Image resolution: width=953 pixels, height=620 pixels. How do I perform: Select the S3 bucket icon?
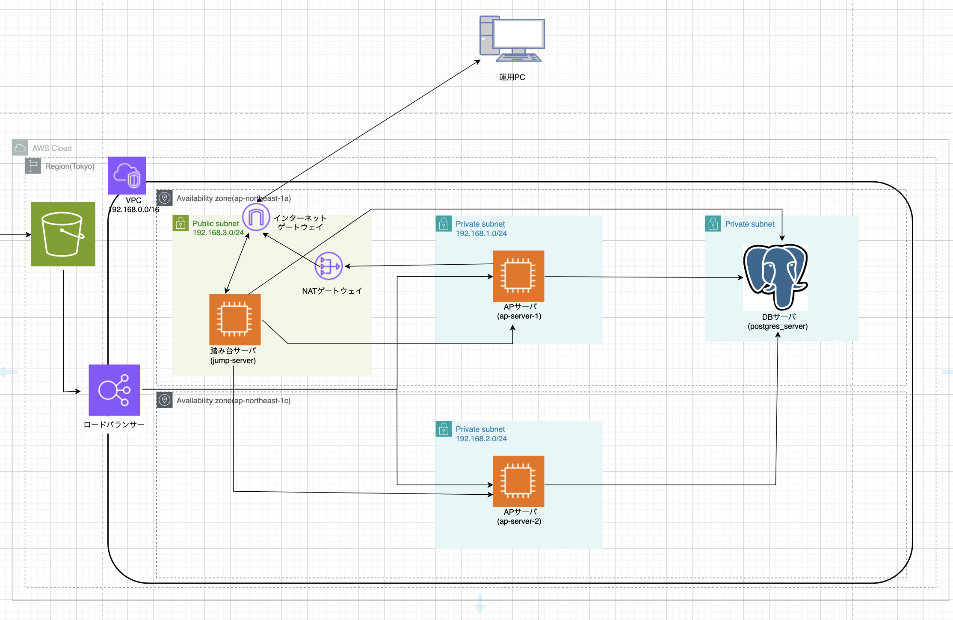tap(63, 234)
